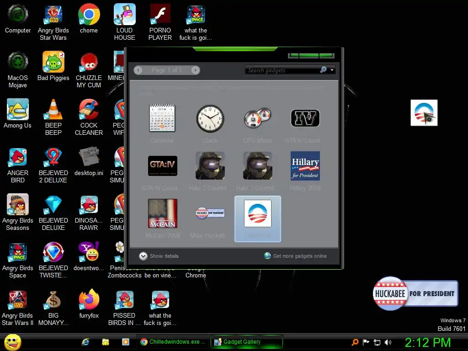This screenshot has height=351, width=468.
Task: Select Angry Birds Star Wars desktop icon
Action: [53, 22]
